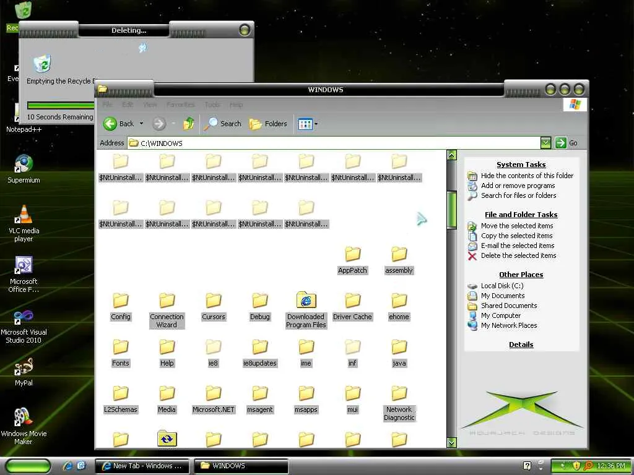Select the java folder
Viewport: 634px width, 475px height.
click(x=399, y=353)
